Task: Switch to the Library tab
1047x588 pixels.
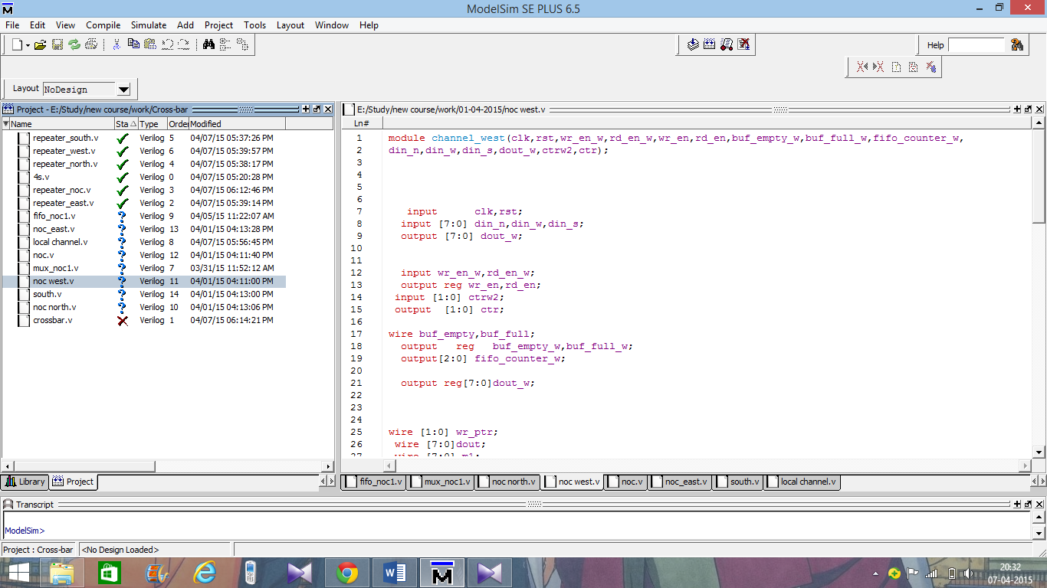Action: click(25, 482)
